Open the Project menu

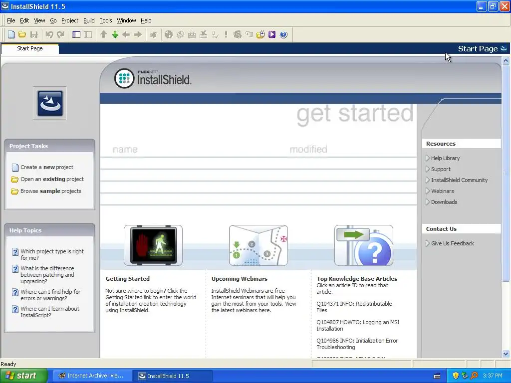tap(70, 20)
